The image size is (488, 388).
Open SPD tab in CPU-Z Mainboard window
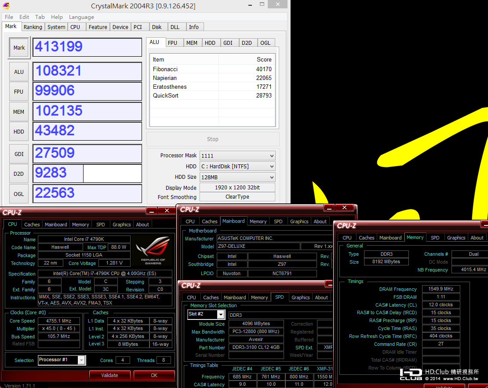tap(278, 221)
